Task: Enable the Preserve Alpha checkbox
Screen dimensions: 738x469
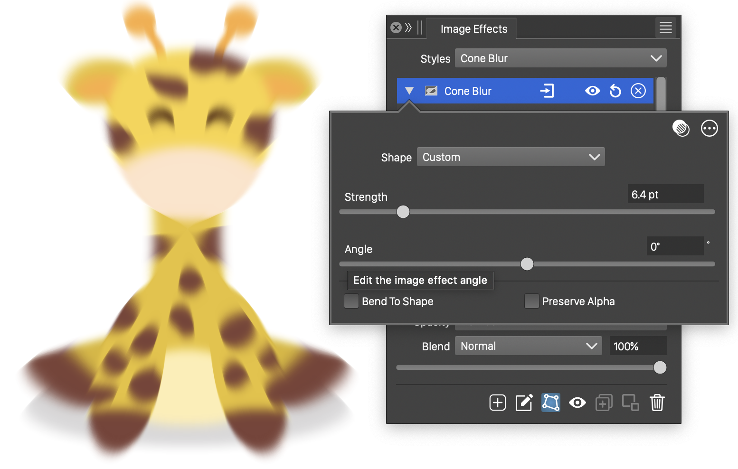Action: click(531, 301)
